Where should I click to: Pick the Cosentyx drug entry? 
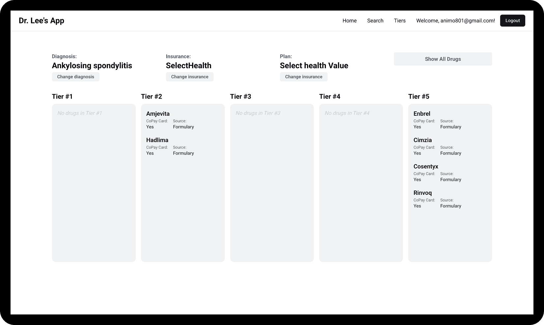[x=426, y=166]
